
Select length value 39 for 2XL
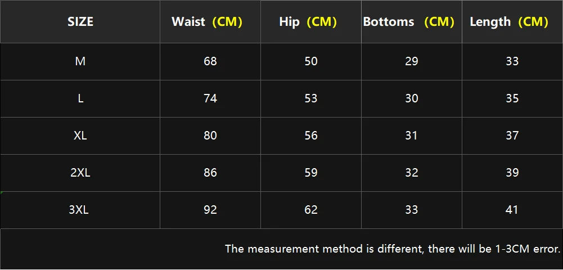(x=512, y=173)
